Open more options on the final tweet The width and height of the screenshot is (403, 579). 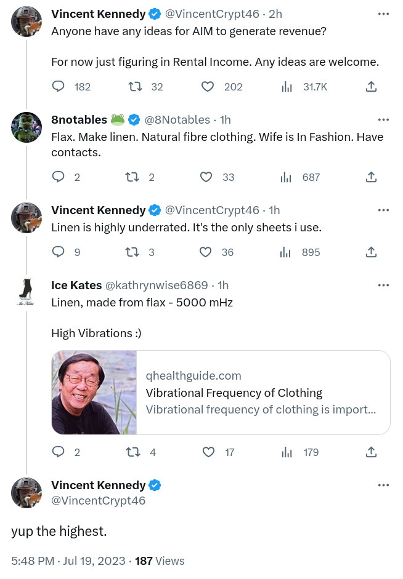point(383,485)
